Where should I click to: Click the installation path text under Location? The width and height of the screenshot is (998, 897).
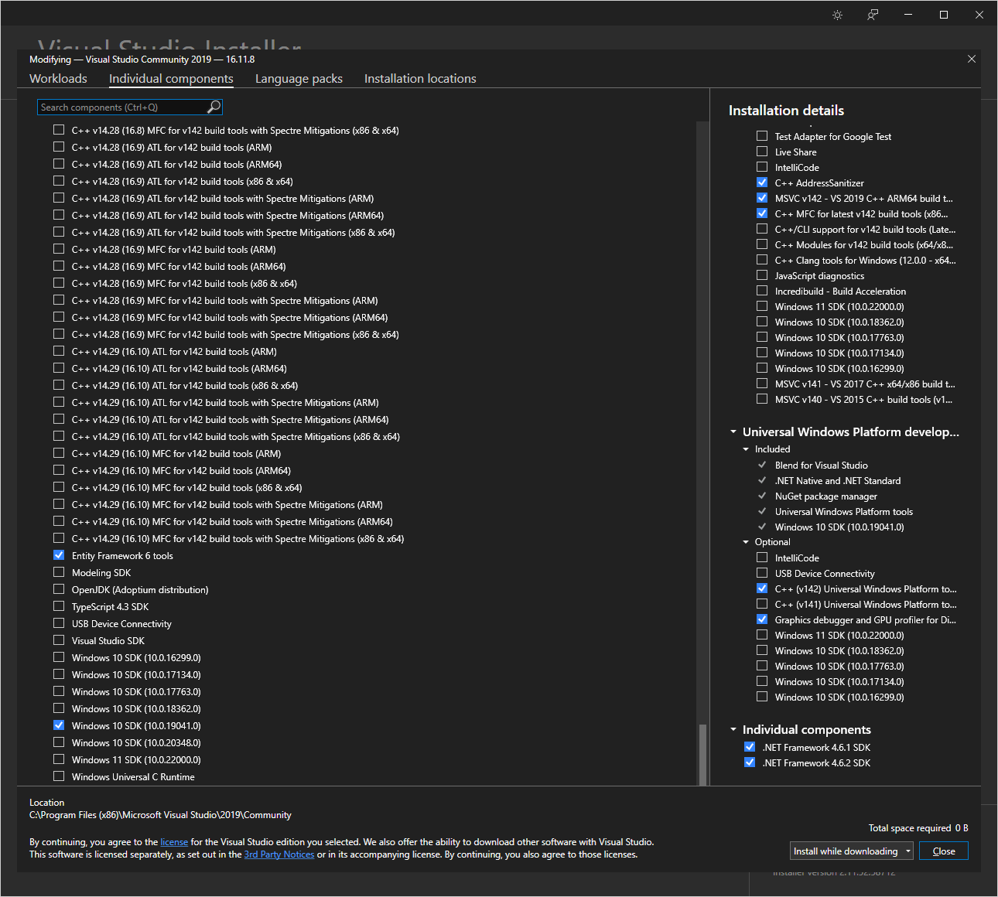pyautogui.click(x=160, y=815)
